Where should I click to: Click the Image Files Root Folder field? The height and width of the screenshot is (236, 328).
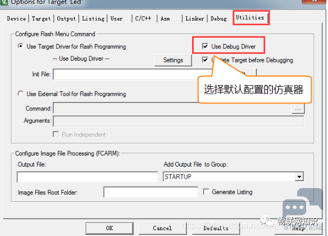[x=150, y=192]
